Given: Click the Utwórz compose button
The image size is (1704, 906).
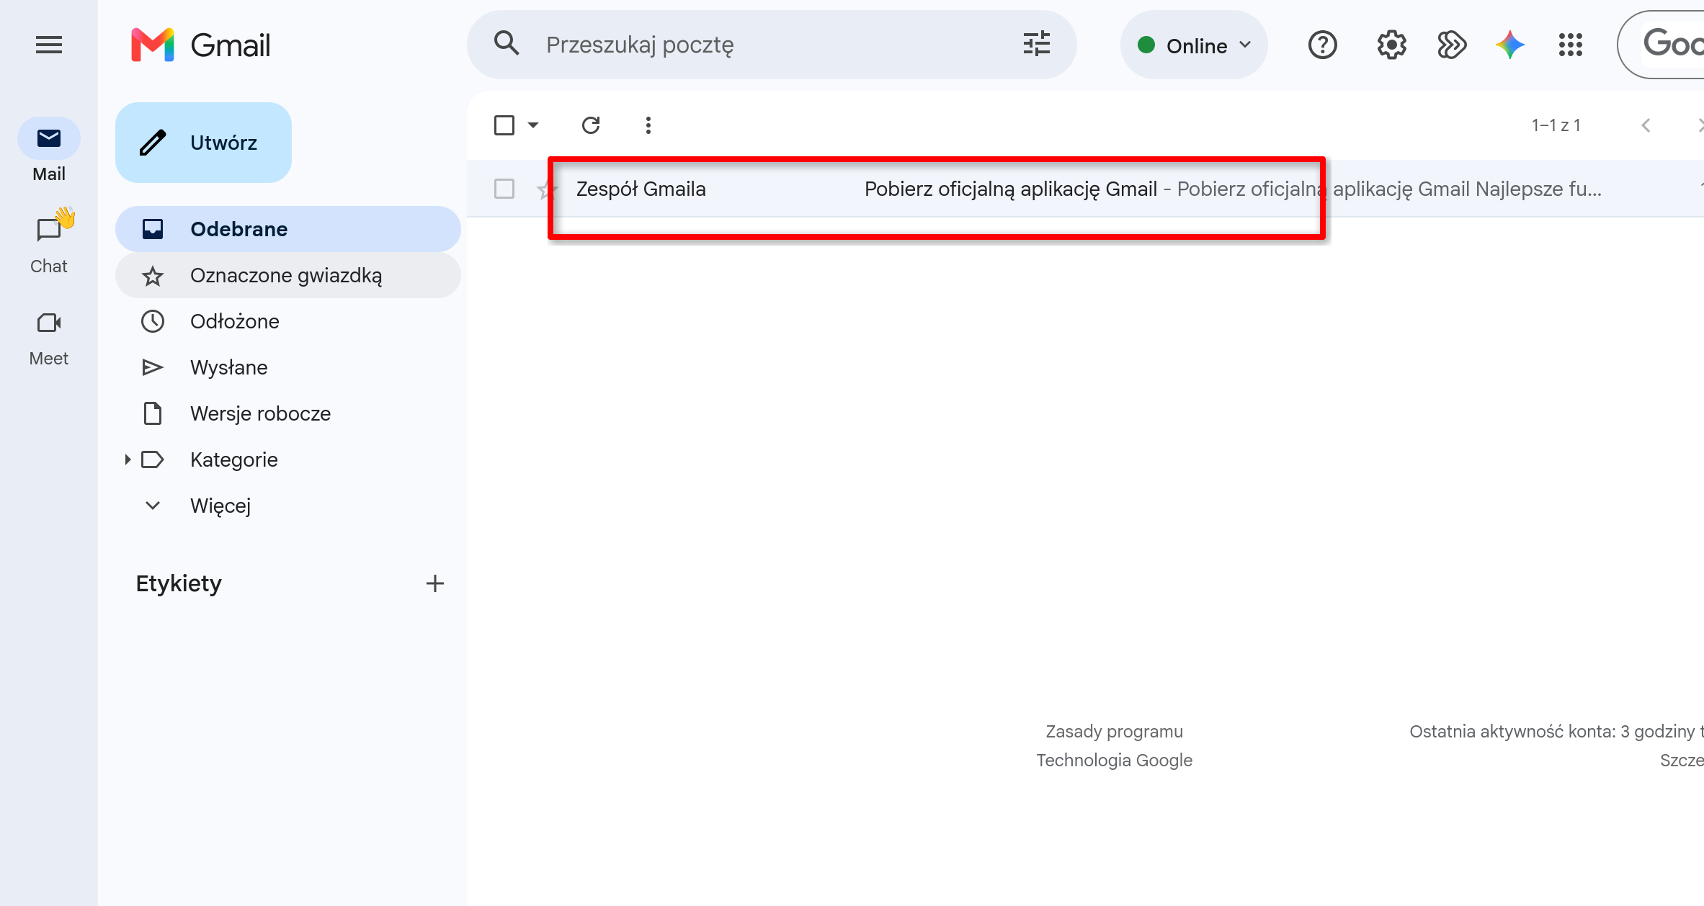Looking at the screenshot, I should point(203,143).
